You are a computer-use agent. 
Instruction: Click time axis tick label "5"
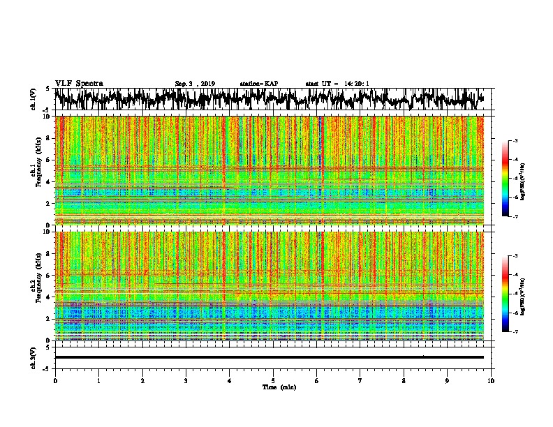click(x=273, y=381)
